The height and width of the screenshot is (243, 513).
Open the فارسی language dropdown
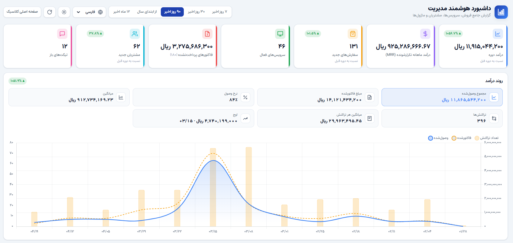click(89, 12)
